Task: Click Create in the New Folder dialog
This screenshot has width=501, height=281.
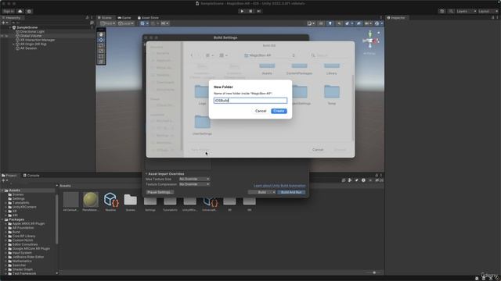Action: pos(279,111)
